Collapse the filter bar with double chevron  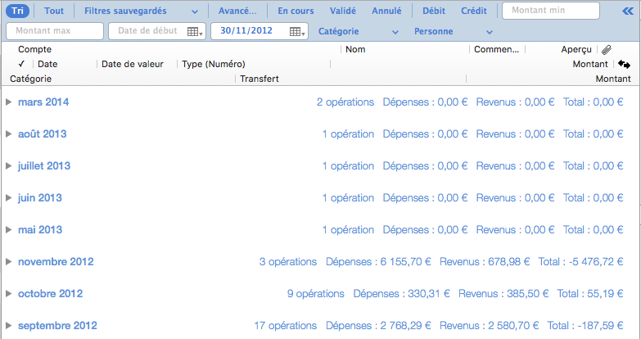[x=627, y=11]
